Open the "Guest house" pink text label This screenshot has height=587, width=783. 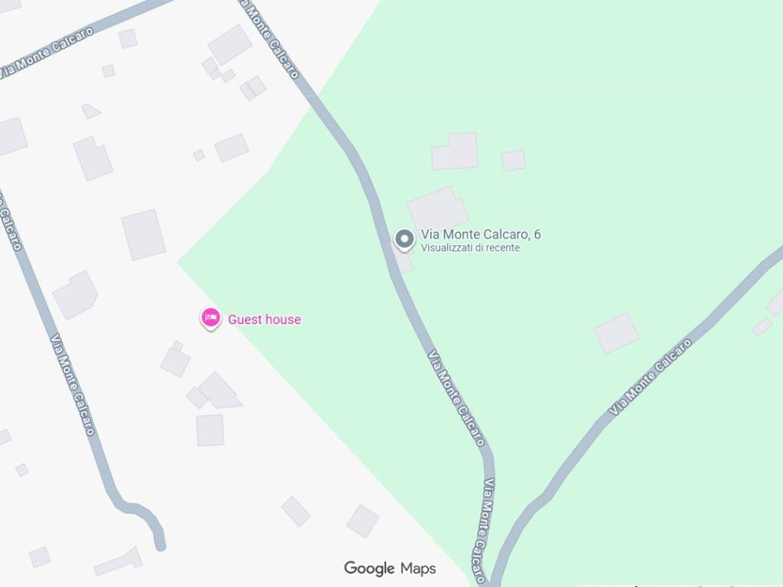(264, 319)
